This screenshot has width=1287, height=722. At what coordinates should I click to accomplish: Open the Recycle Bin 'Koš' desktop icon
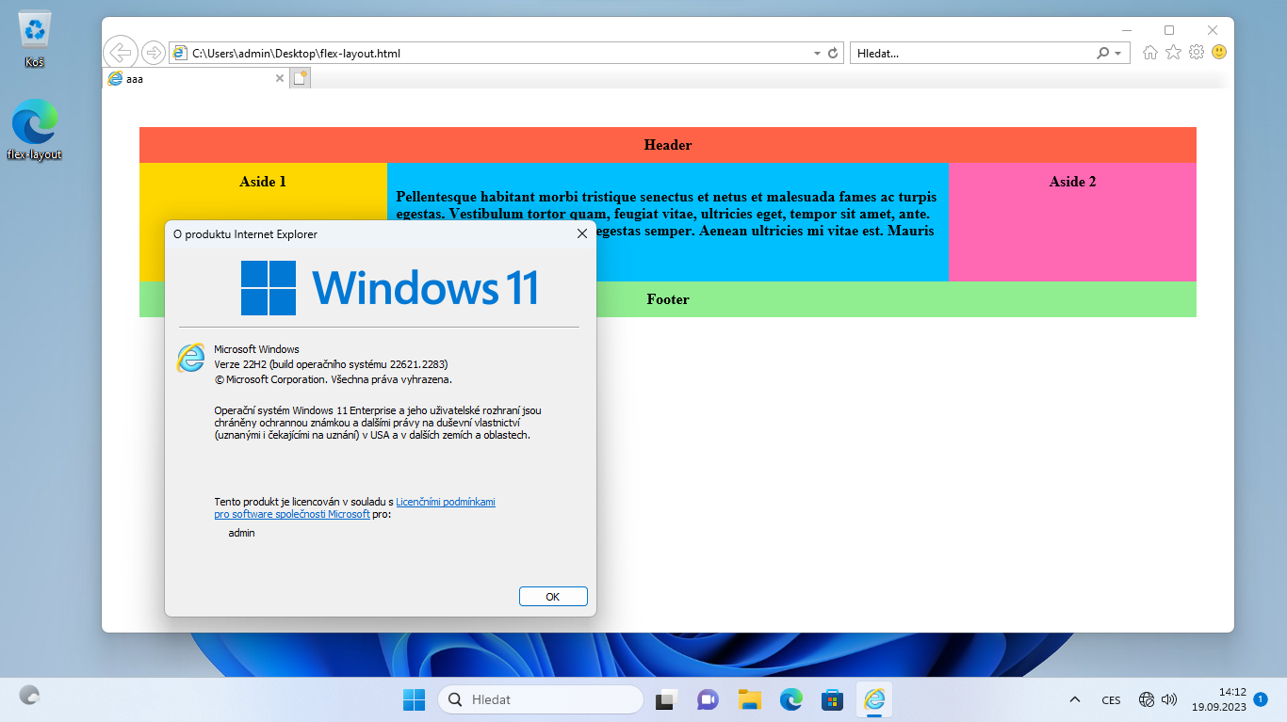tap(35, 40)
